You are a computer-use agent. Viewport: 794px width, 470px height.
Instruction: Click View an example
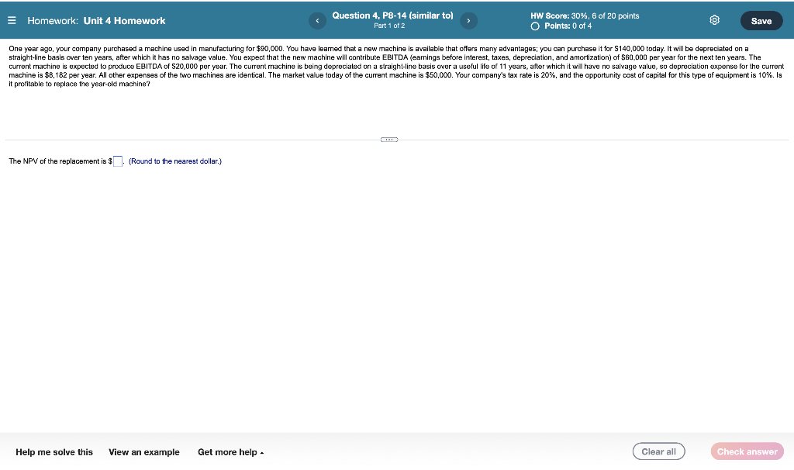point(144,452)
